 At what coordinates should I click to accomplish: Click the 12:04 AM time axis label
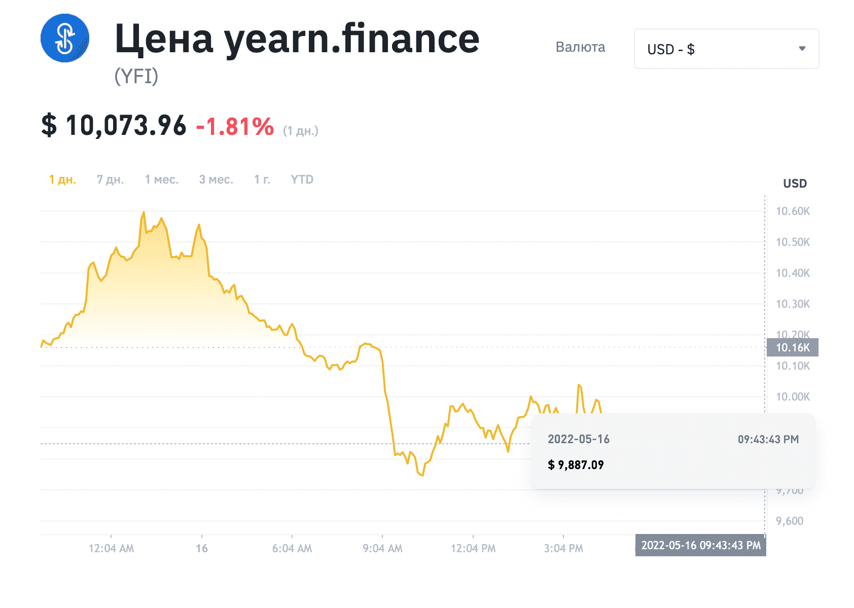112,548
